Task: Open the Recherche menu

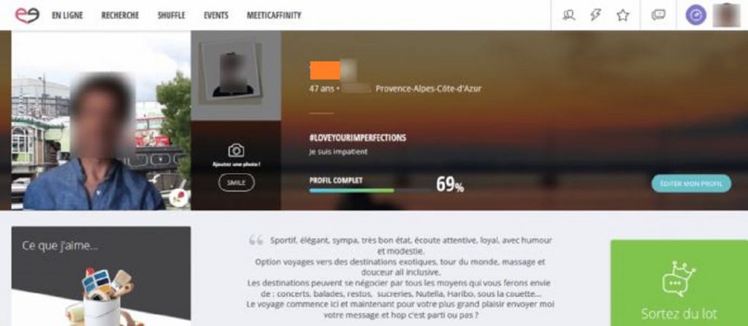Action: click(120, 15)
